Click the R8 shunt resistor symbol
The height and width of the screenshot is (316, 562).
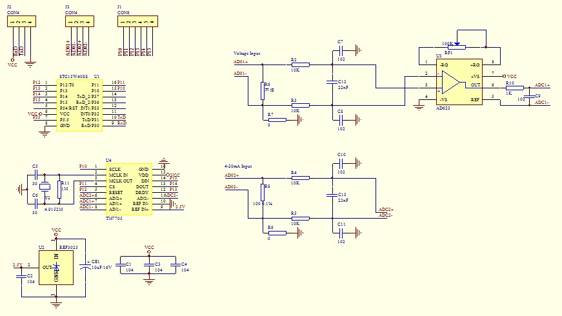coord(263,192)
